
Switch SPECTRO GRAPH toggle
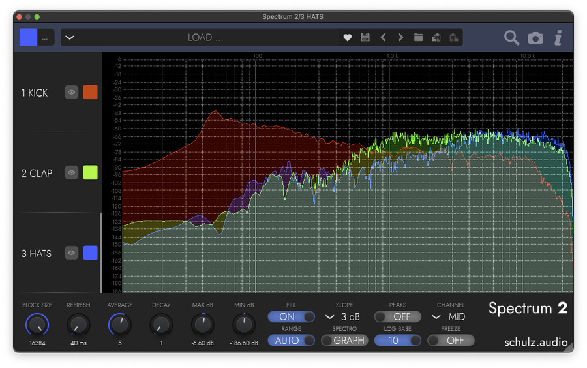point(344,341)
